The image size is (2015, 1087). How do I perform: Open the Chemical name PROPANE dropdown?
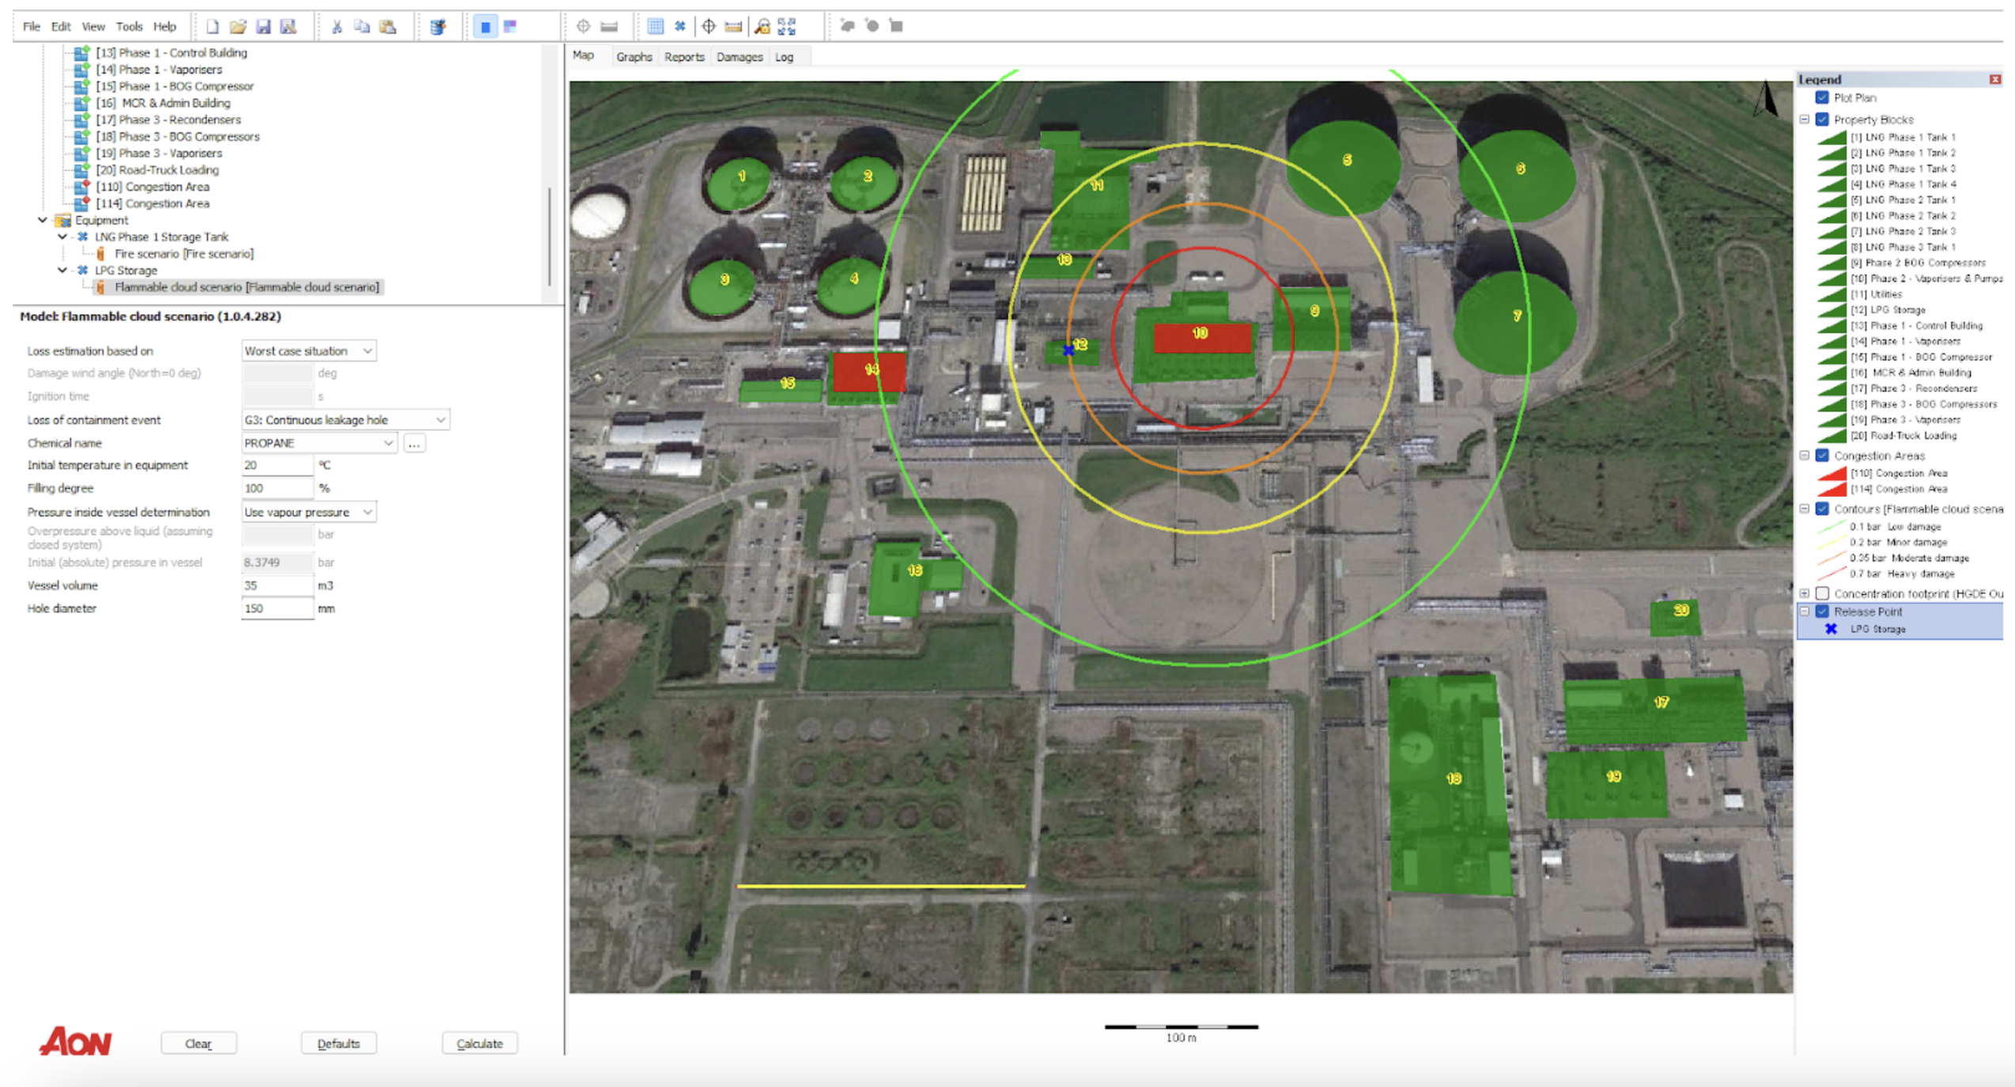387,443
